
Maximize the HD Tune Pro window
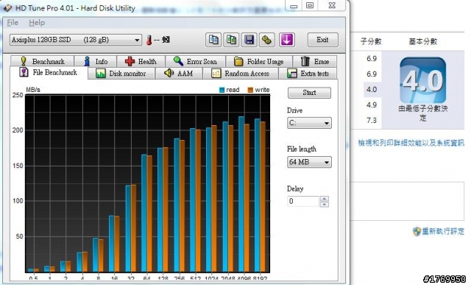(310, 5)
